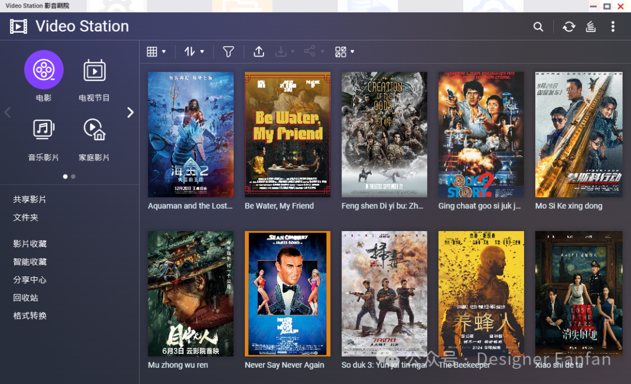
Task: Switch to second category page dot
Action: coord(73,176)
